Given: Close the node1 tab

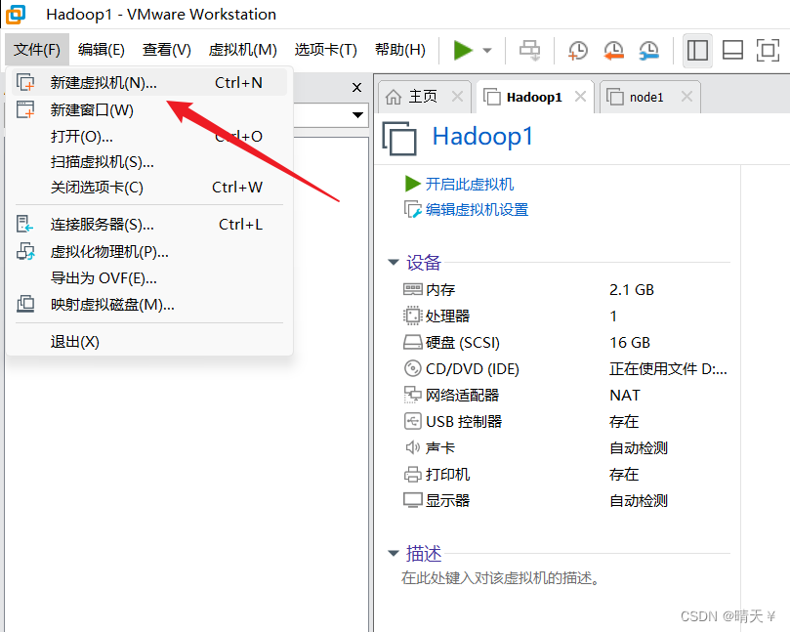Looking at the screenshot, I should tap(686, 97).
